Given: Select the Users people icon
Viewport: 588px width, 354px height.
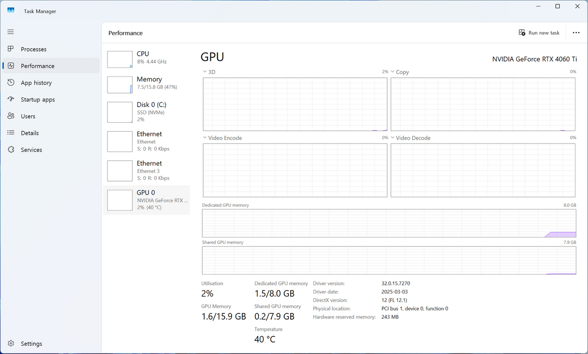Looking at the screenshot, I should (x=11, y=116).
